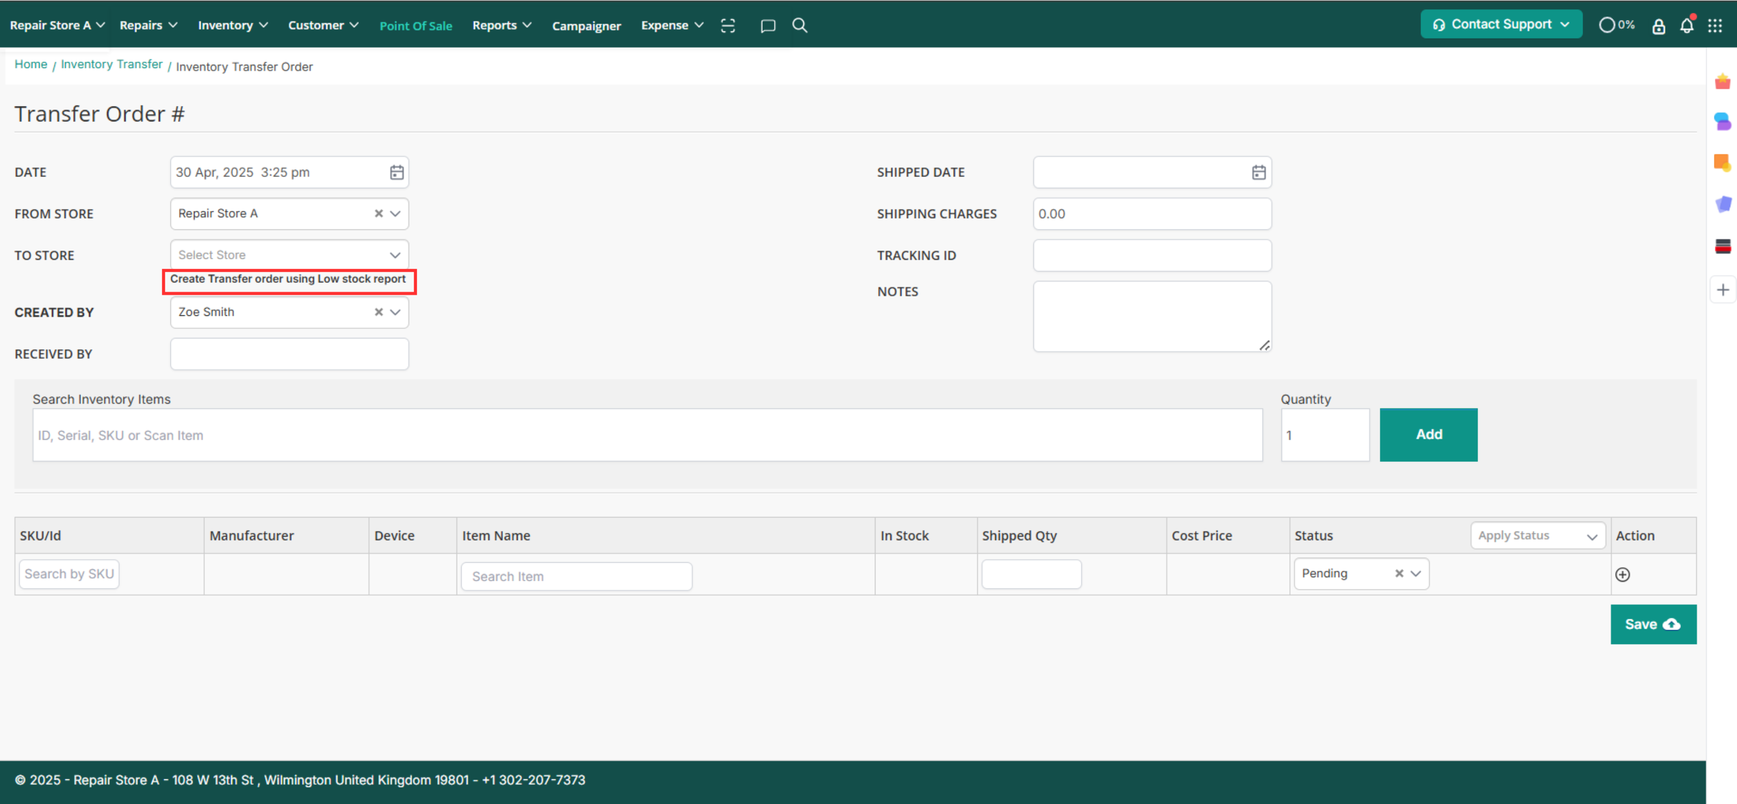Open the Expense menu
Screen dimensions: 1737x804
tap(672, 25)
